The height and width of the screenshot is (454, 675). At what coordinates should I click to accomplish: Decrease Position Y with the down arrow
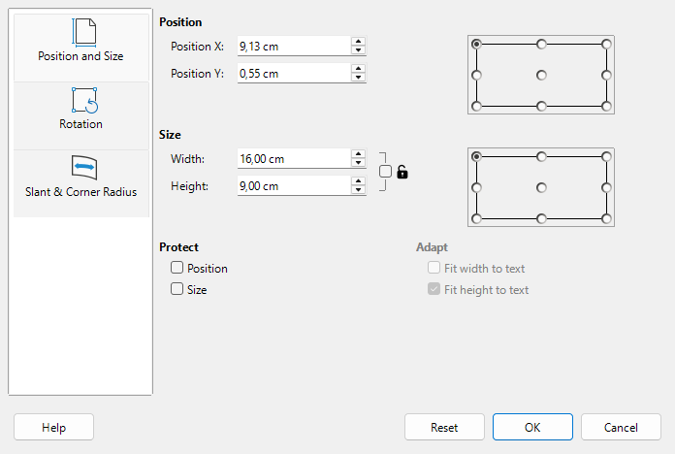click(x=358, y=78)
